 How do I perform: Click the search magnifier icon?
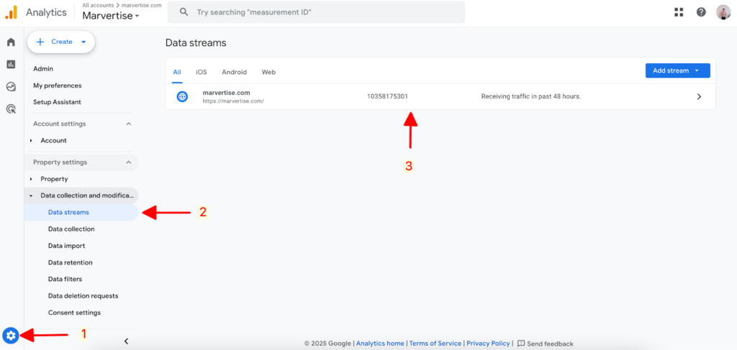184,12
